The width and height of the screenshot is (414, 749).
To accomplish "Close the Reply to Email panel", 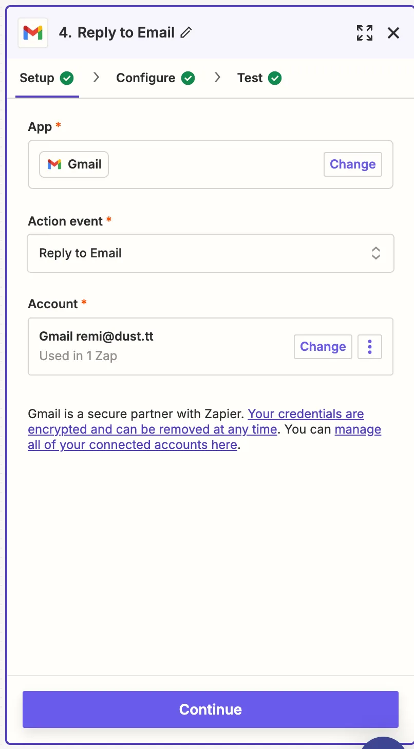I will 393,33.
